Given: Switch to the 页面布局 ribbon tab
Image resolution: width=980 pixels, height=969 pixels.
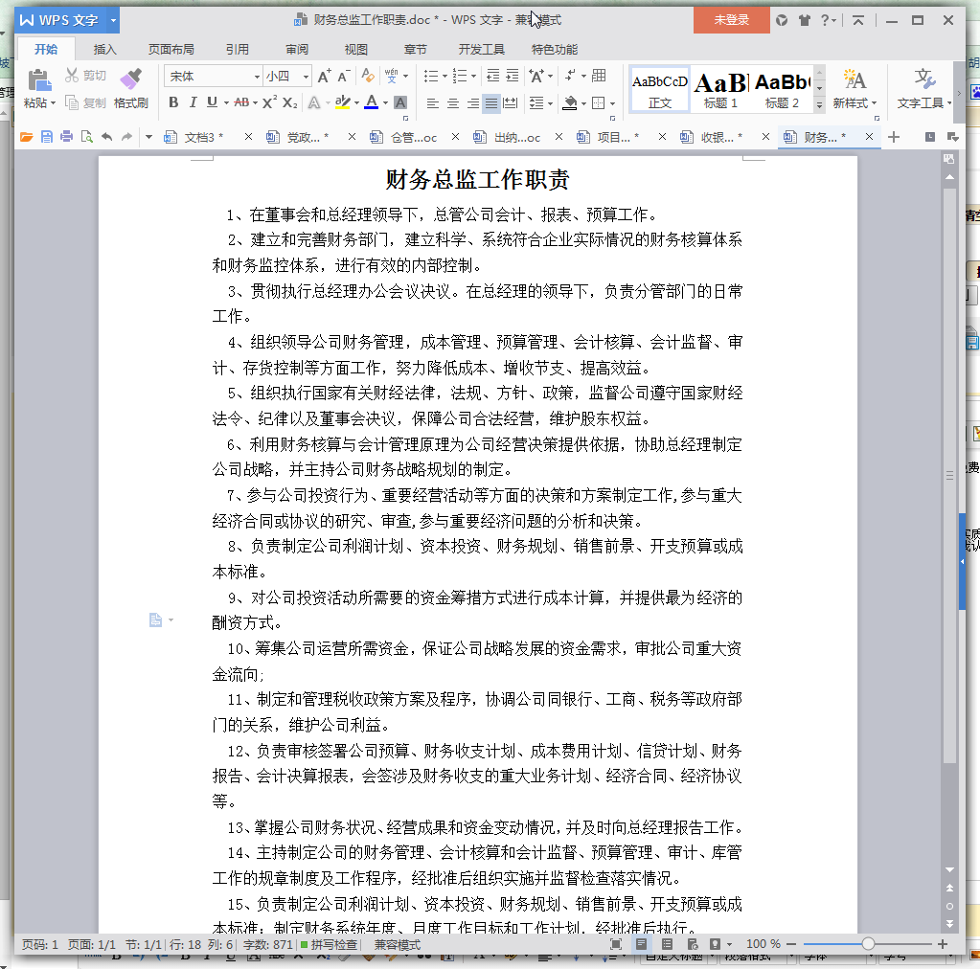Looking at the screenshot, I should (x=171, y=50).
